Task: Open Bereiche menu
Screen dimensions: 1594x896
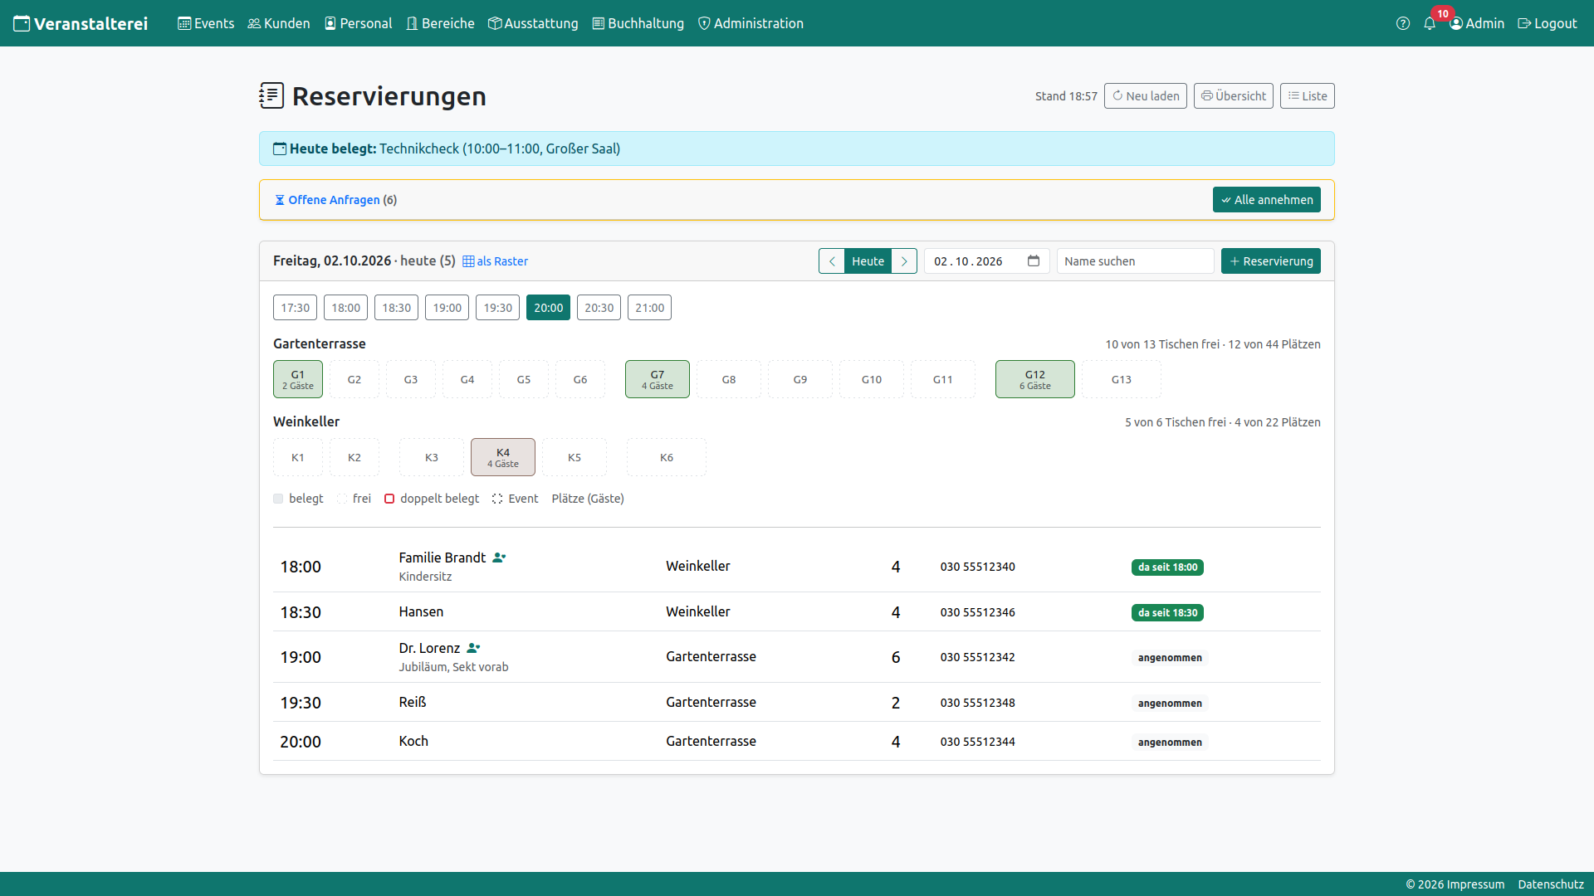Action: (440, 23)
